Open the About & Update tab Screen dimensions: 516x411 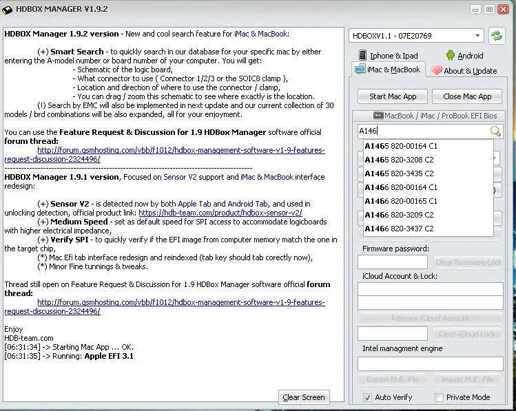point(464,71)
